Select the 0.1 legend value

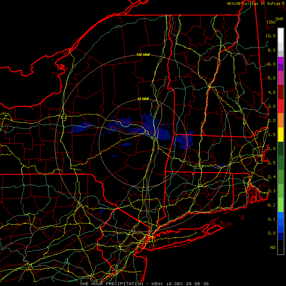pos(272,219)
